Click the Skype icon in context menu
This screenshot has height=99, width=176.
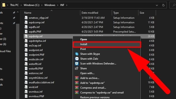point(77,54)
